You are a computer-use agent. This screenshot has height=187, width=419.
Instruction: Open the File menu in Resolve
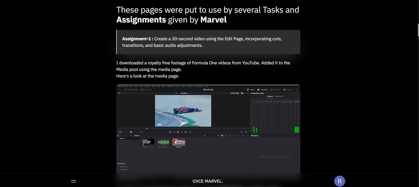tap(132, 86)
